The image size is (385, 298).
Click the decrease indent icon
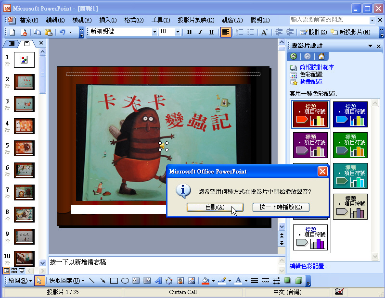click(279, 32)
